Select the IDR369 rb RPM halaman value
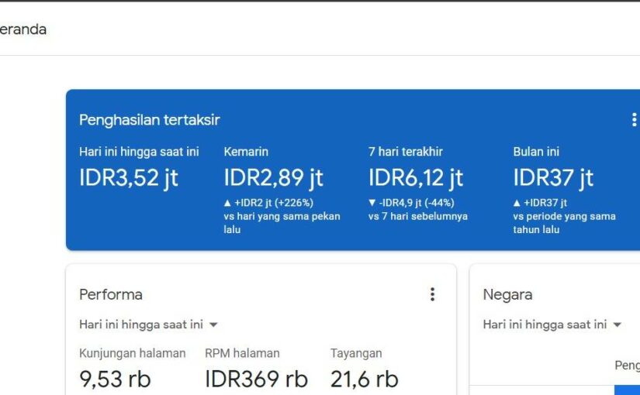This screenshot has width=640, height=395. [256, 379]
